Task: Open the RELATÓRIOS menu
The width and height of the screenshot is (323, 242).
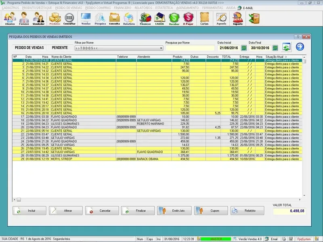Action: [x=143, y=7]
